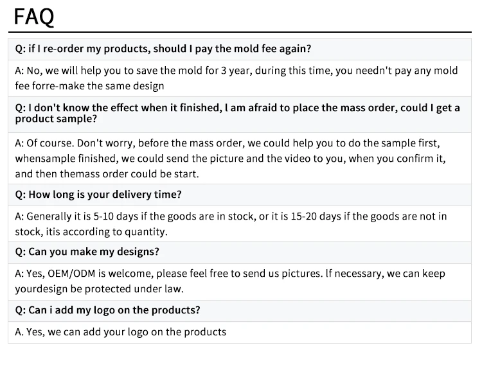Click the 'product sample?' line of the question
Image resolution: width=482 pixels, height=368 pixels.
[56, 119]
